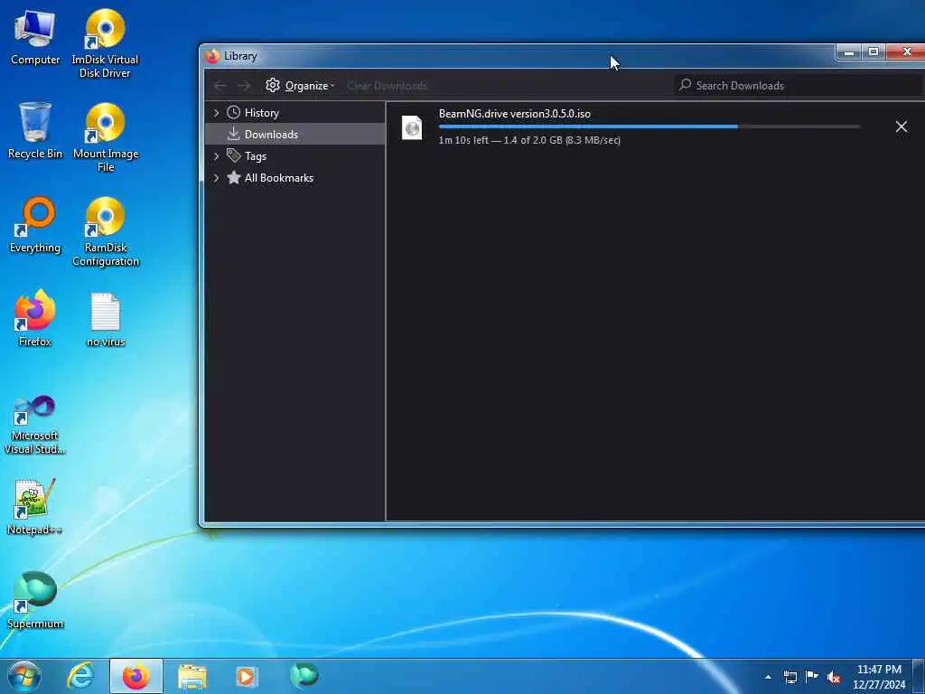925x694 pixels.
Task: Click the Organize gear icon
Action: 272,85
